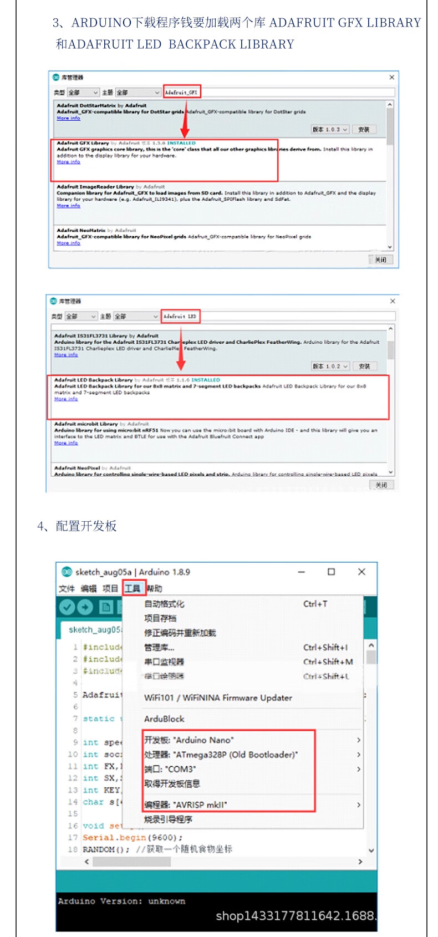
Task: Click Arduino logo in sketch_aug05a title bar
Action: [67, 572]
